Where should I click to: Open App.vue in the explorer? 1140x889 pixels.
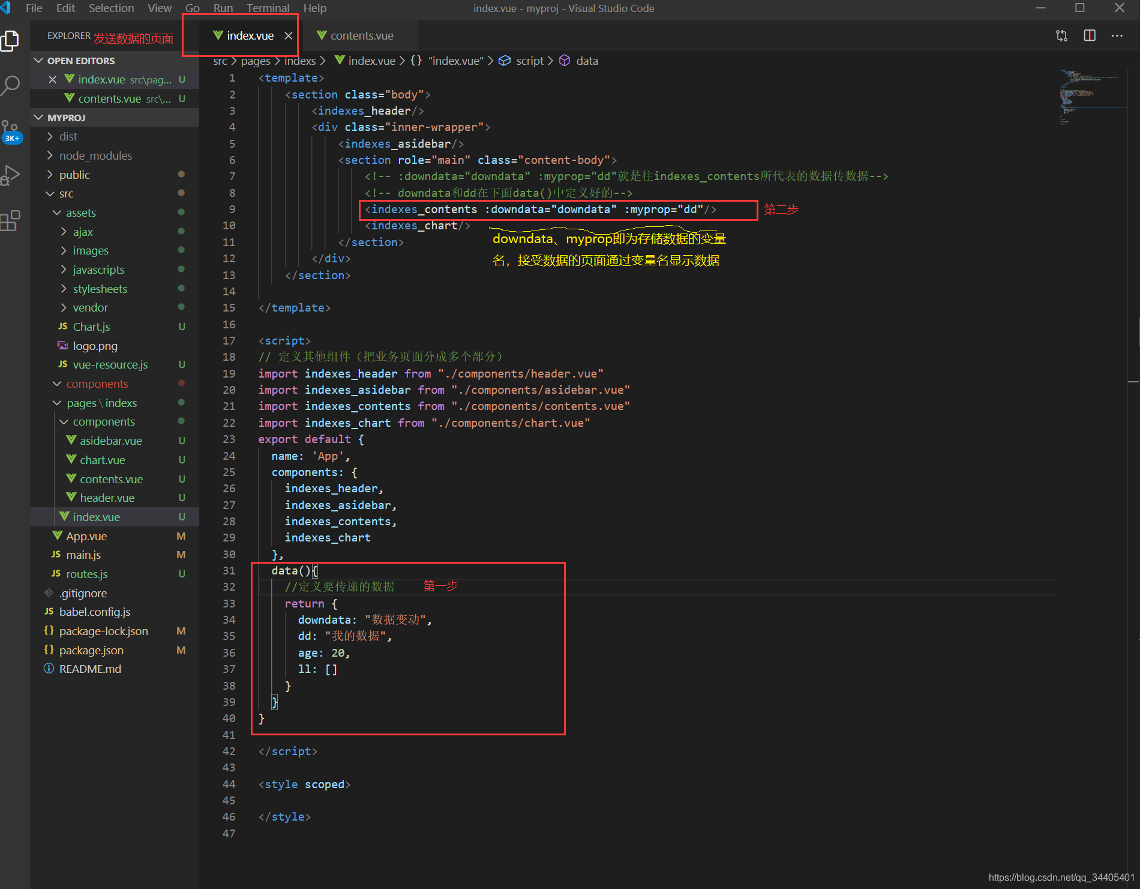pos(86,536)
